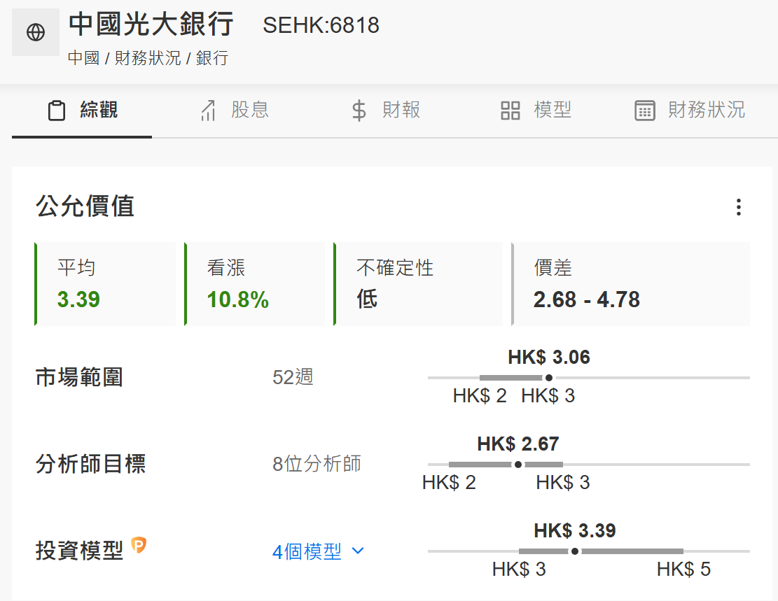Click the 看漲 10.8% stat card
The height and width of the screenshot is (601, 778).
coord(255,284)
